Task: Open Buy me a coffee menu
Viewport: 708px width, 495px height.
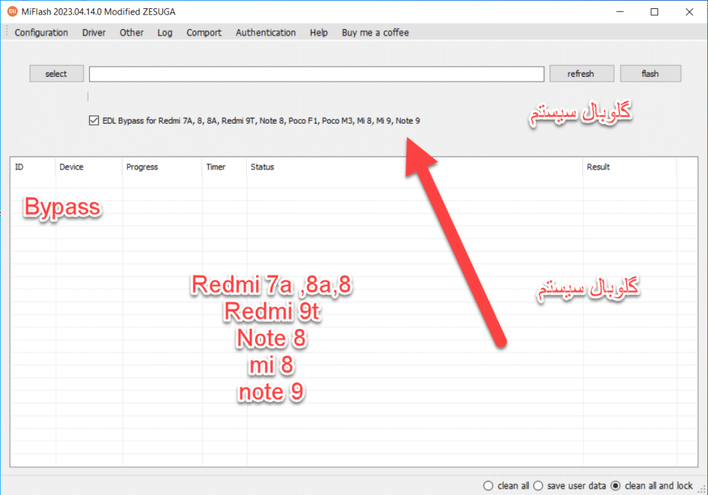Action: point(375,32)
